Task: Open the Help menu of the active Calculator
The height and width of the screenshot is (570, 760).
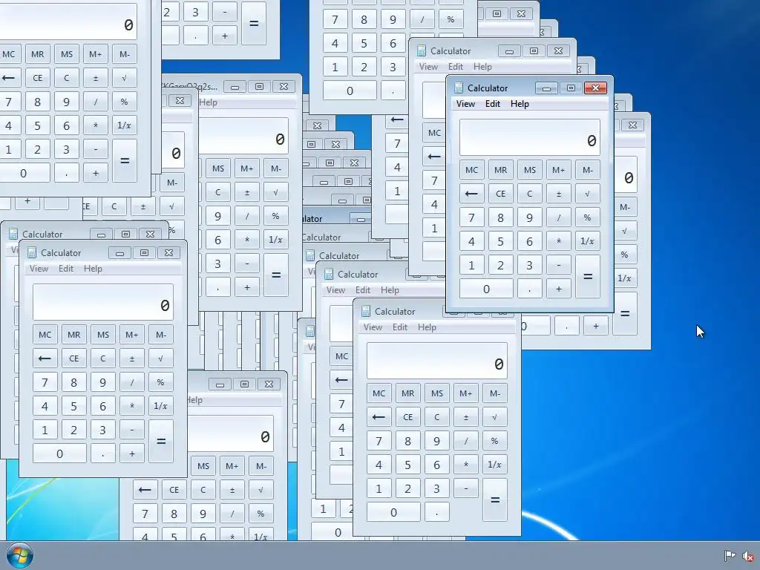Action: [520, 104]
